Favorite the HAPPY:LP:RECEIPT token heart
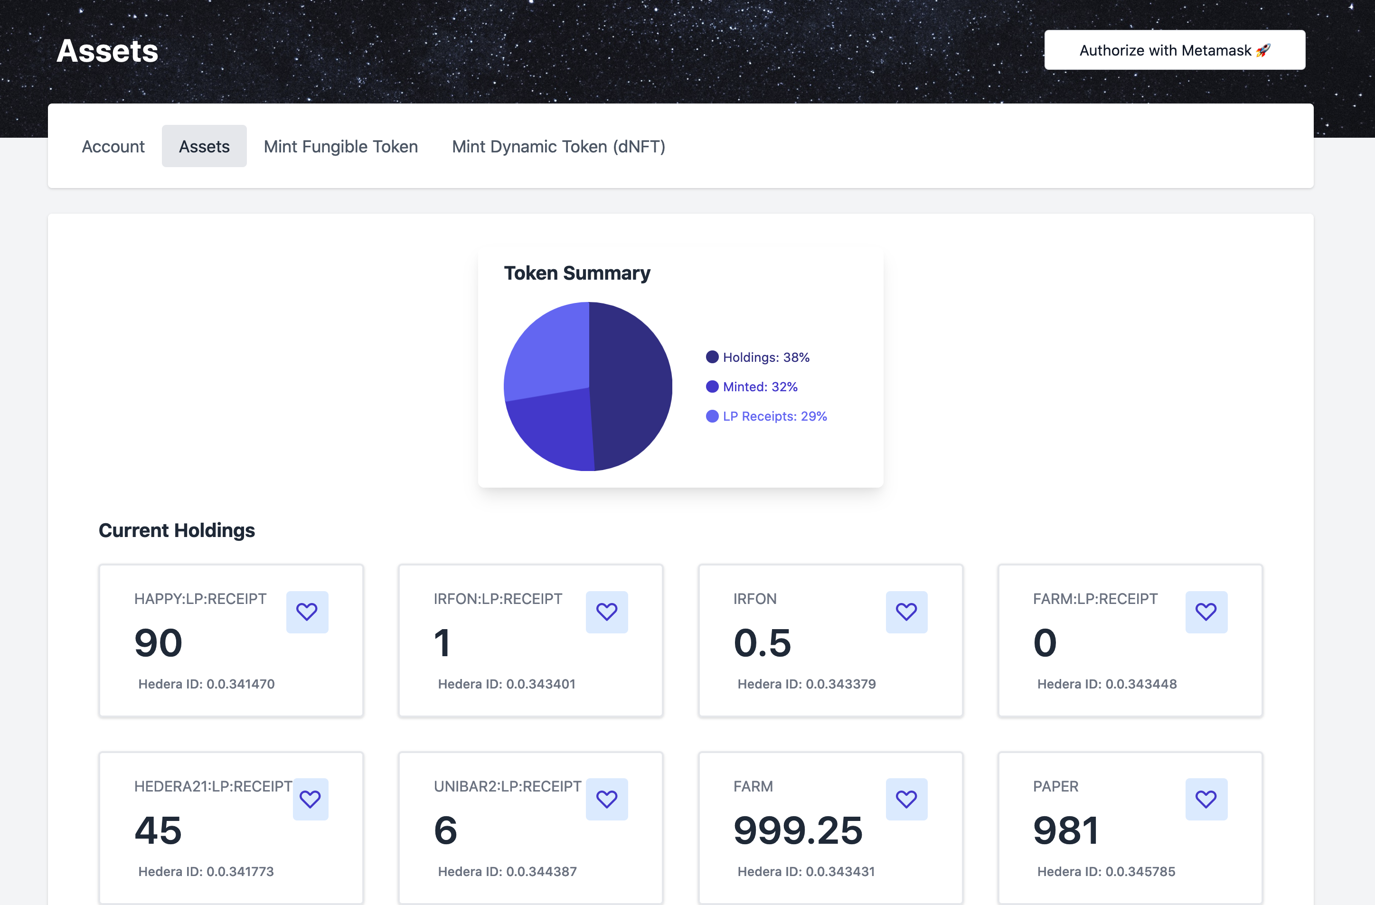 (x=307, y=612)
